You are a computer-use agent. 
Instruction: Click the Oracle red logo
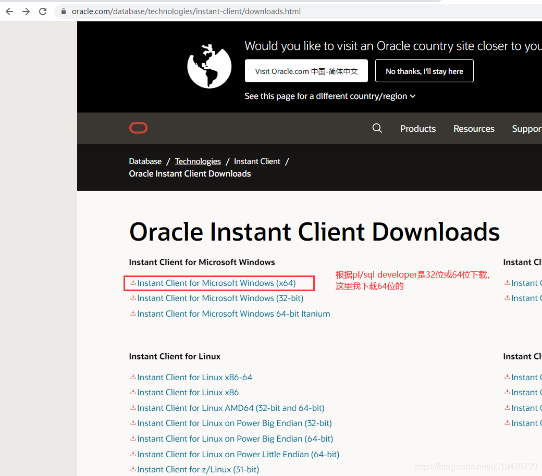click(x=138, y=128)
